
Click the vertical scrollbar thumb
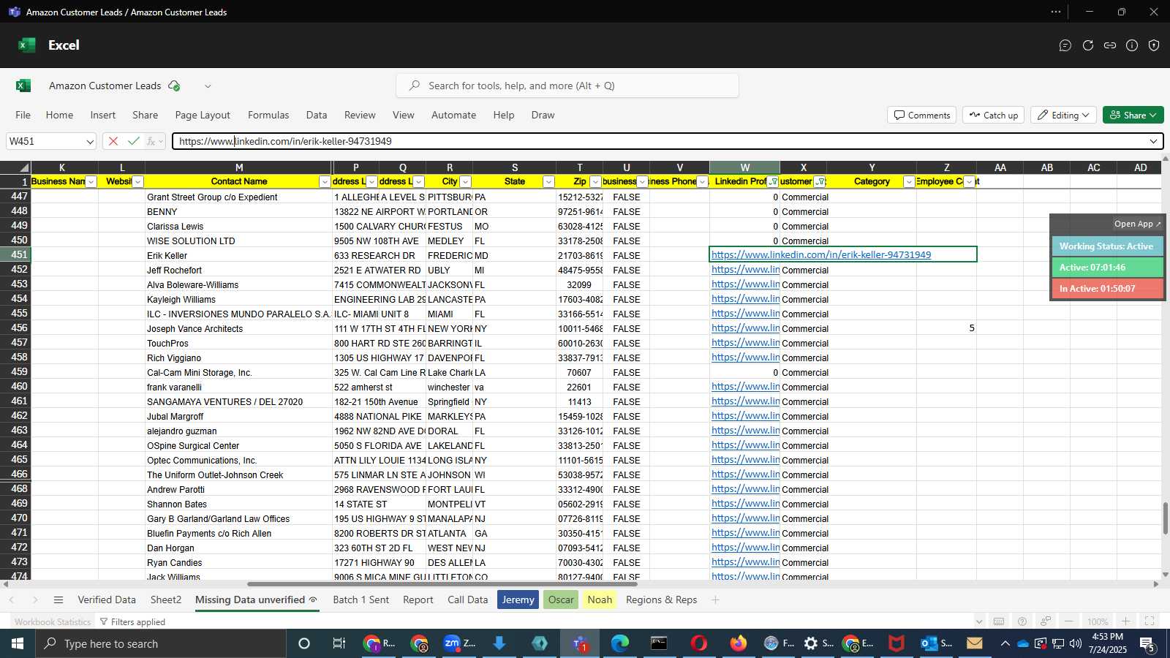coord(1165,518)
